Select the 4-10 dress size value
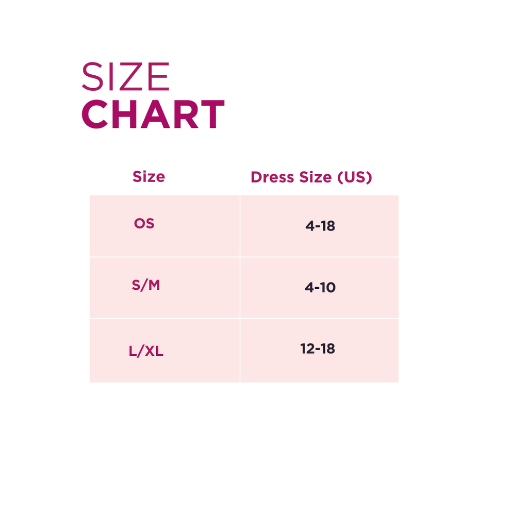This screenshot has width=528, height=528. pos(320,288)
